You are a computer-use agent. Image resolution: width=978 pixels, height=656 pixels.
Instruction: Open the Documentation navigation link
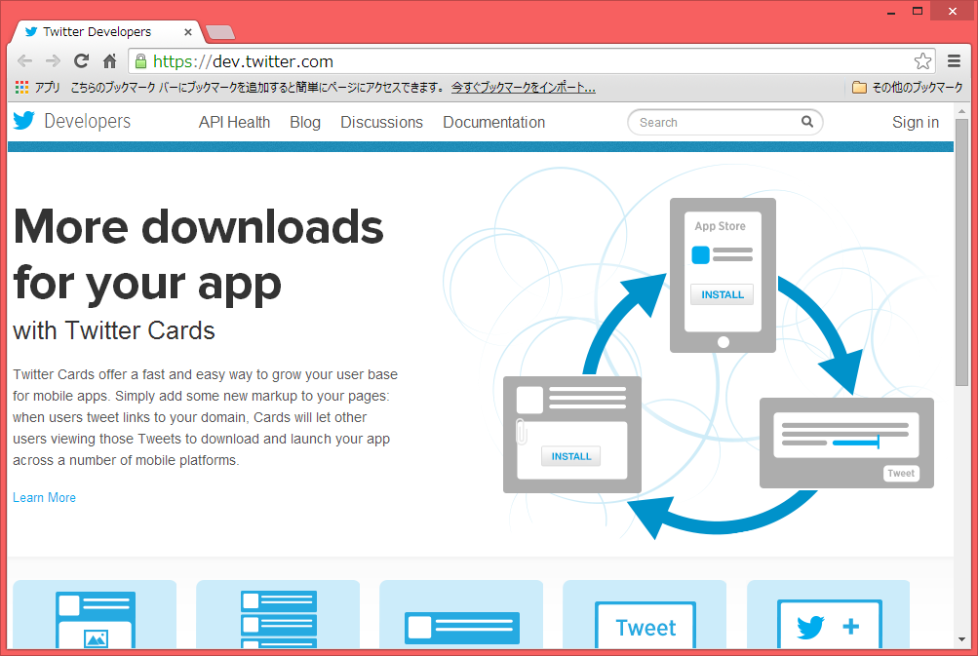494,122
